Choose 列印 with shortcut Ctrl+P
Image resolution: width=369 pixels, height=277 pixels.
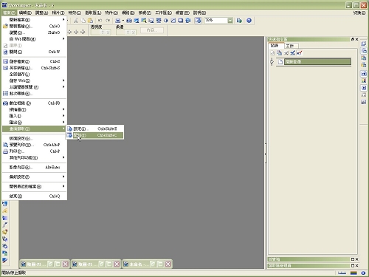35,151
